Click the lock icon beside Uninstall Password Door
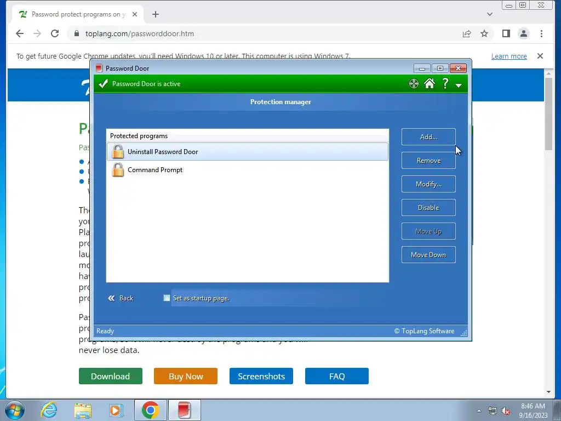 tap(117, 151)
